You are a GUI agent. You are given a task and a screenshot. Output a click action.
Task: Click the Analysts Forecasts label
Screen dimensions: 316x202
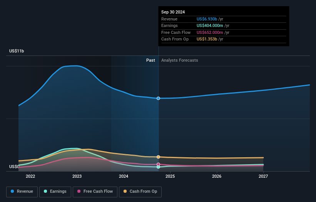click(x=180, y=60)
